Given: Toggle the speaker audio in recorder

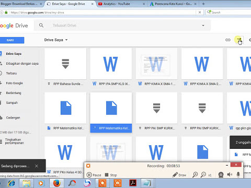Looking at the screenshot, I should click(230, 174).
